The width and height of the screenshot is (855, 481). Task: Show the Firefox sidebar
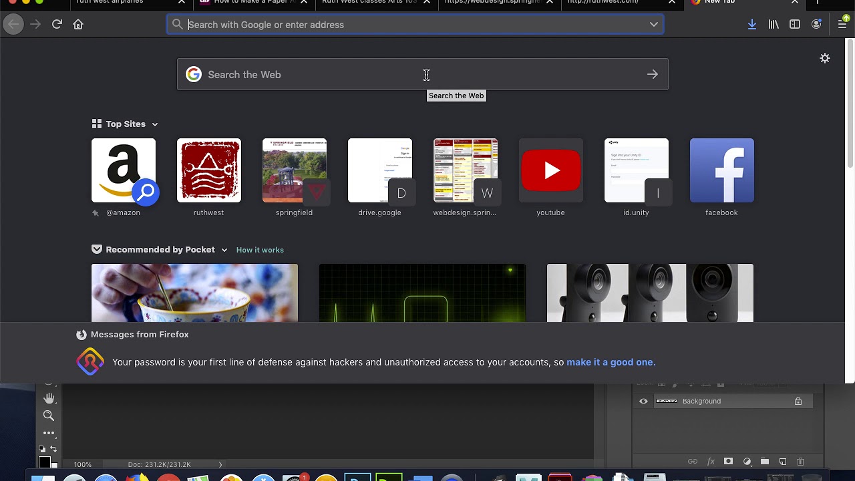795,24
